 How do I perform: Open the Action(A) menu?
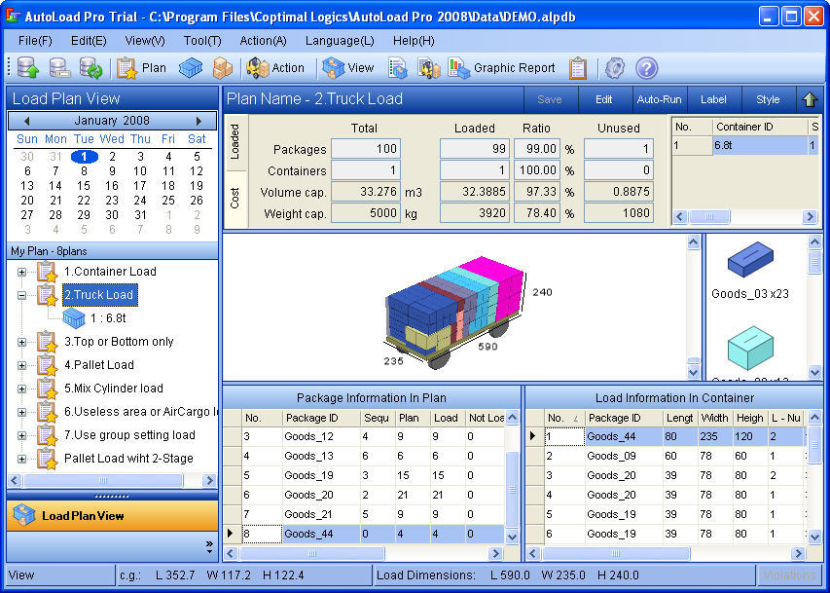pyautogui.click(x=263, y=41)
